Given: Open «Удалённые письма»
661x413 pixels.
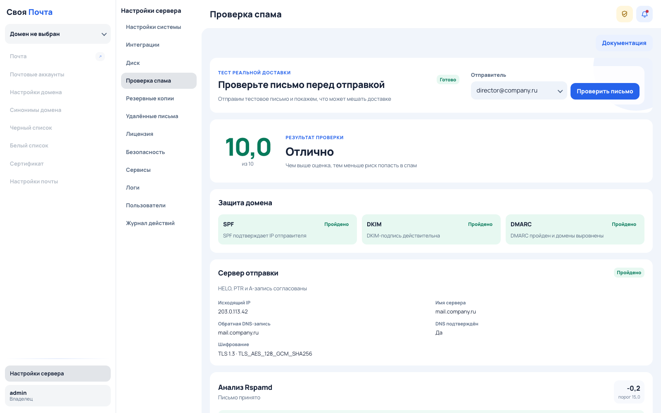Looking at the screenshot, I should click(159, 116).
